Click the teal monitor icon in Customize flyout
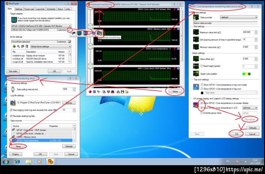Screen dimensions: 265x174 point(79,33)
